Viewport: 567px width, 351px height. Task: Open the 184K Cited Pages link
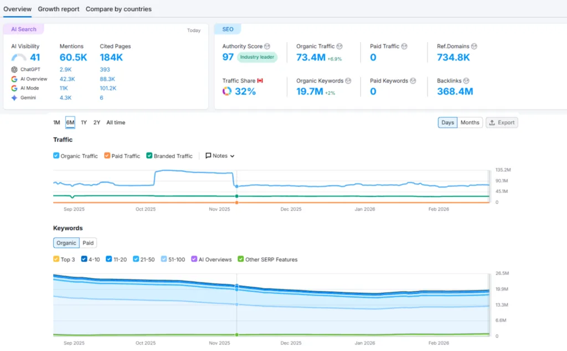point(112,58)
